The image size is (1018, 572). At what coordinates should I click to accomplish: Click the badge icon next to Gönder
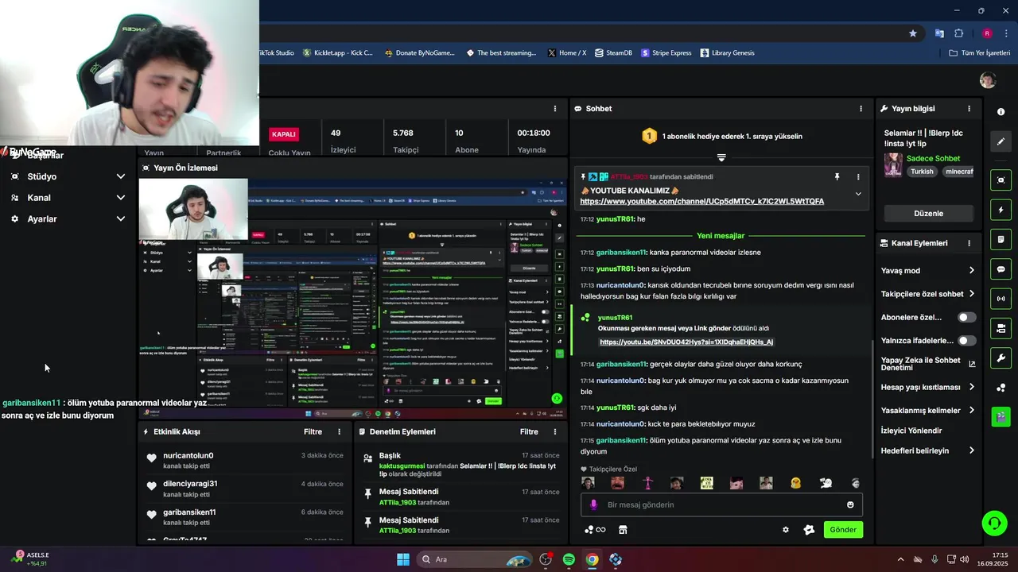click(810, 530)
